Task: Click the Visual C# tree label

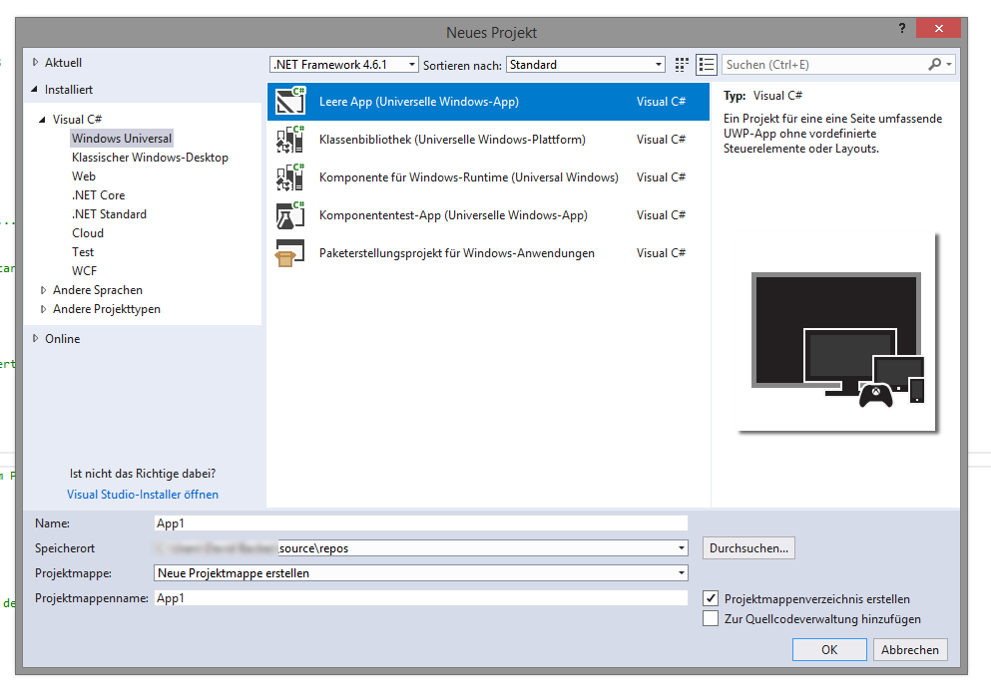Action: [x=77, y=120]
